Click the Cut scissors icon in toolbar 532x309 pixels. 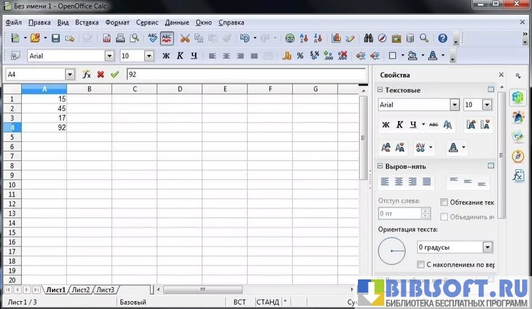[x=185, y=38]
